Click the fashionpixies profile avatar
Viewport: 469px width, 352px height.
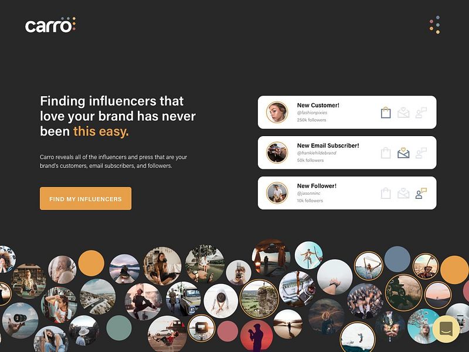277,112
